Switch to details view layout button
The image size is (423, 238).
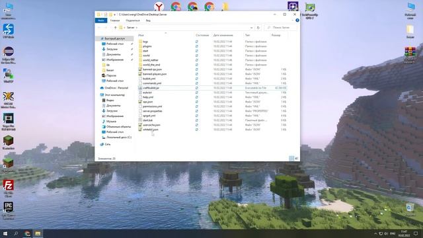[291, 159]
